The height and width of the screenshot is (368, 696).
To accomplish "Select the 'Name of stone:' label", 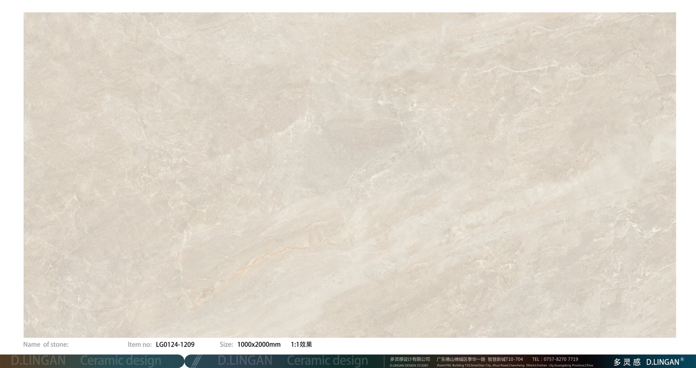I will click(x=46, y=344).
